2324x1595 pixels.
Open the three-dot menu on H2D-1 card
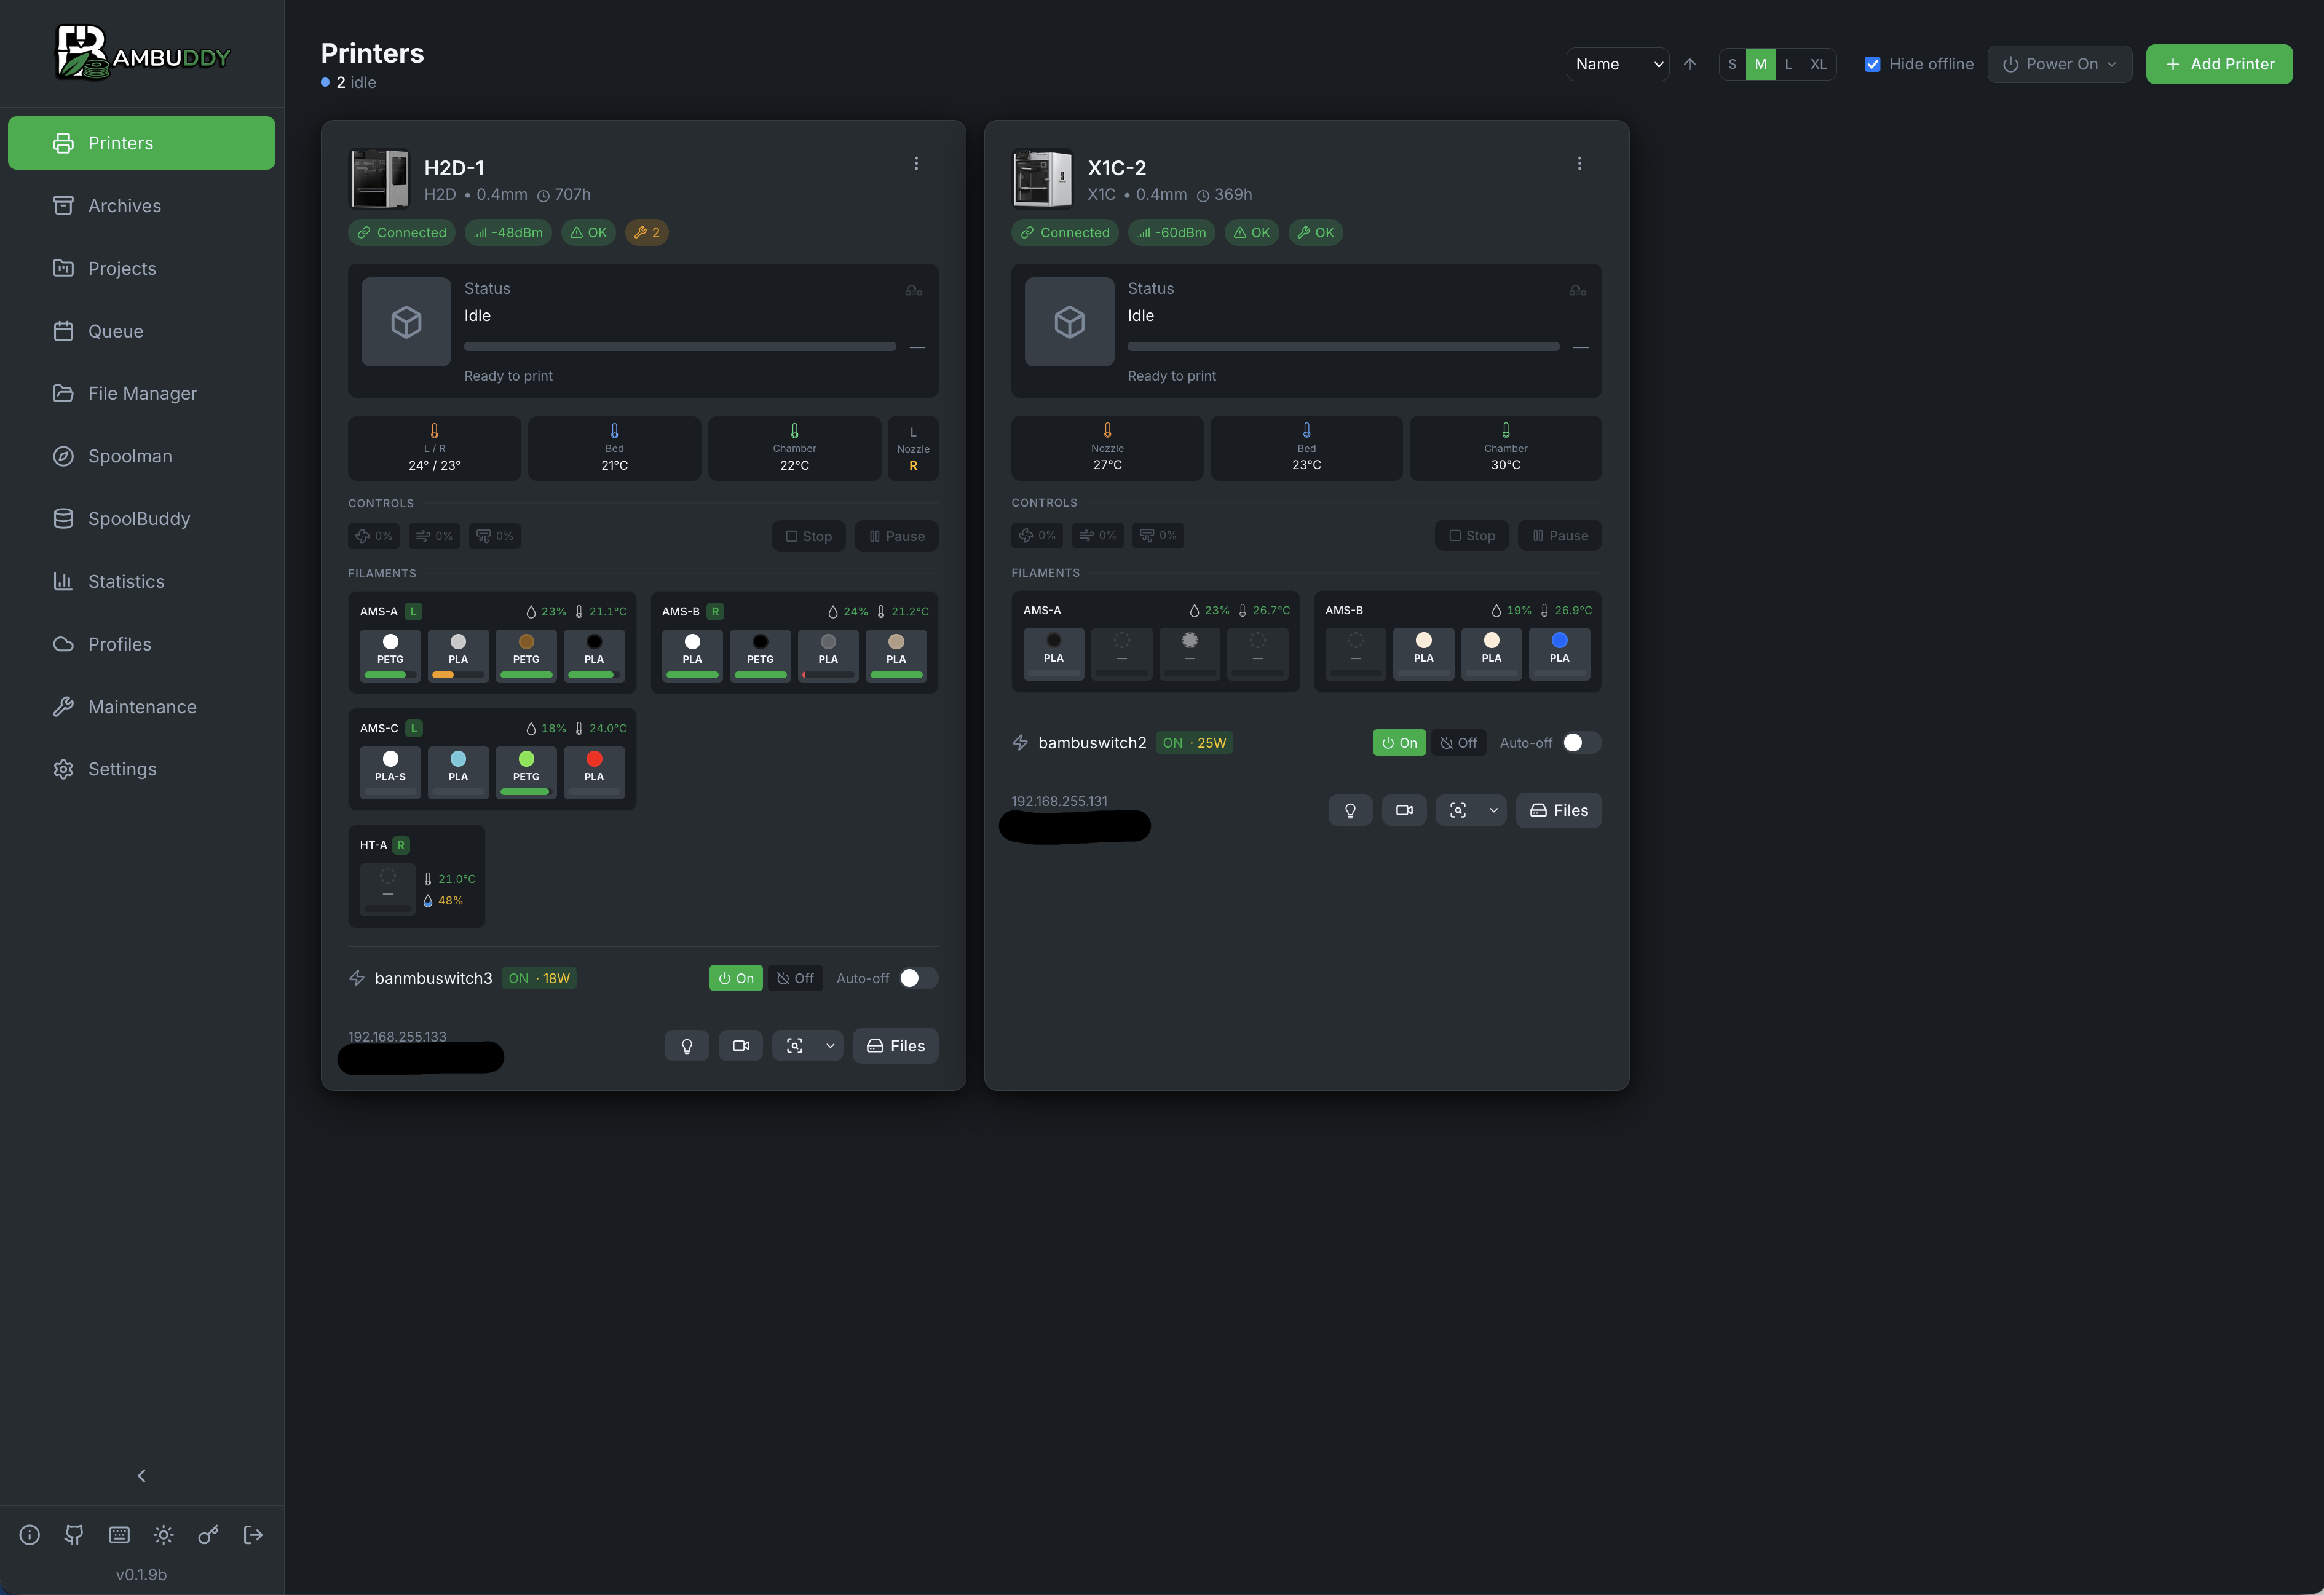(x=916, y=162)
